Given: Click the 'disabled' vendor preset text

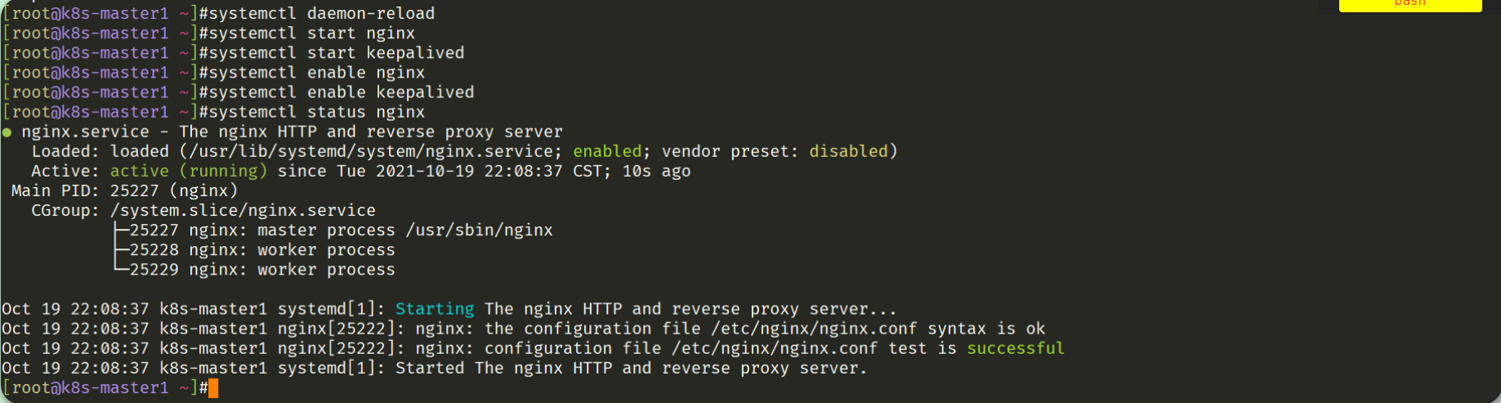Looking at the screenshot, I should click(x=848, y=151).
